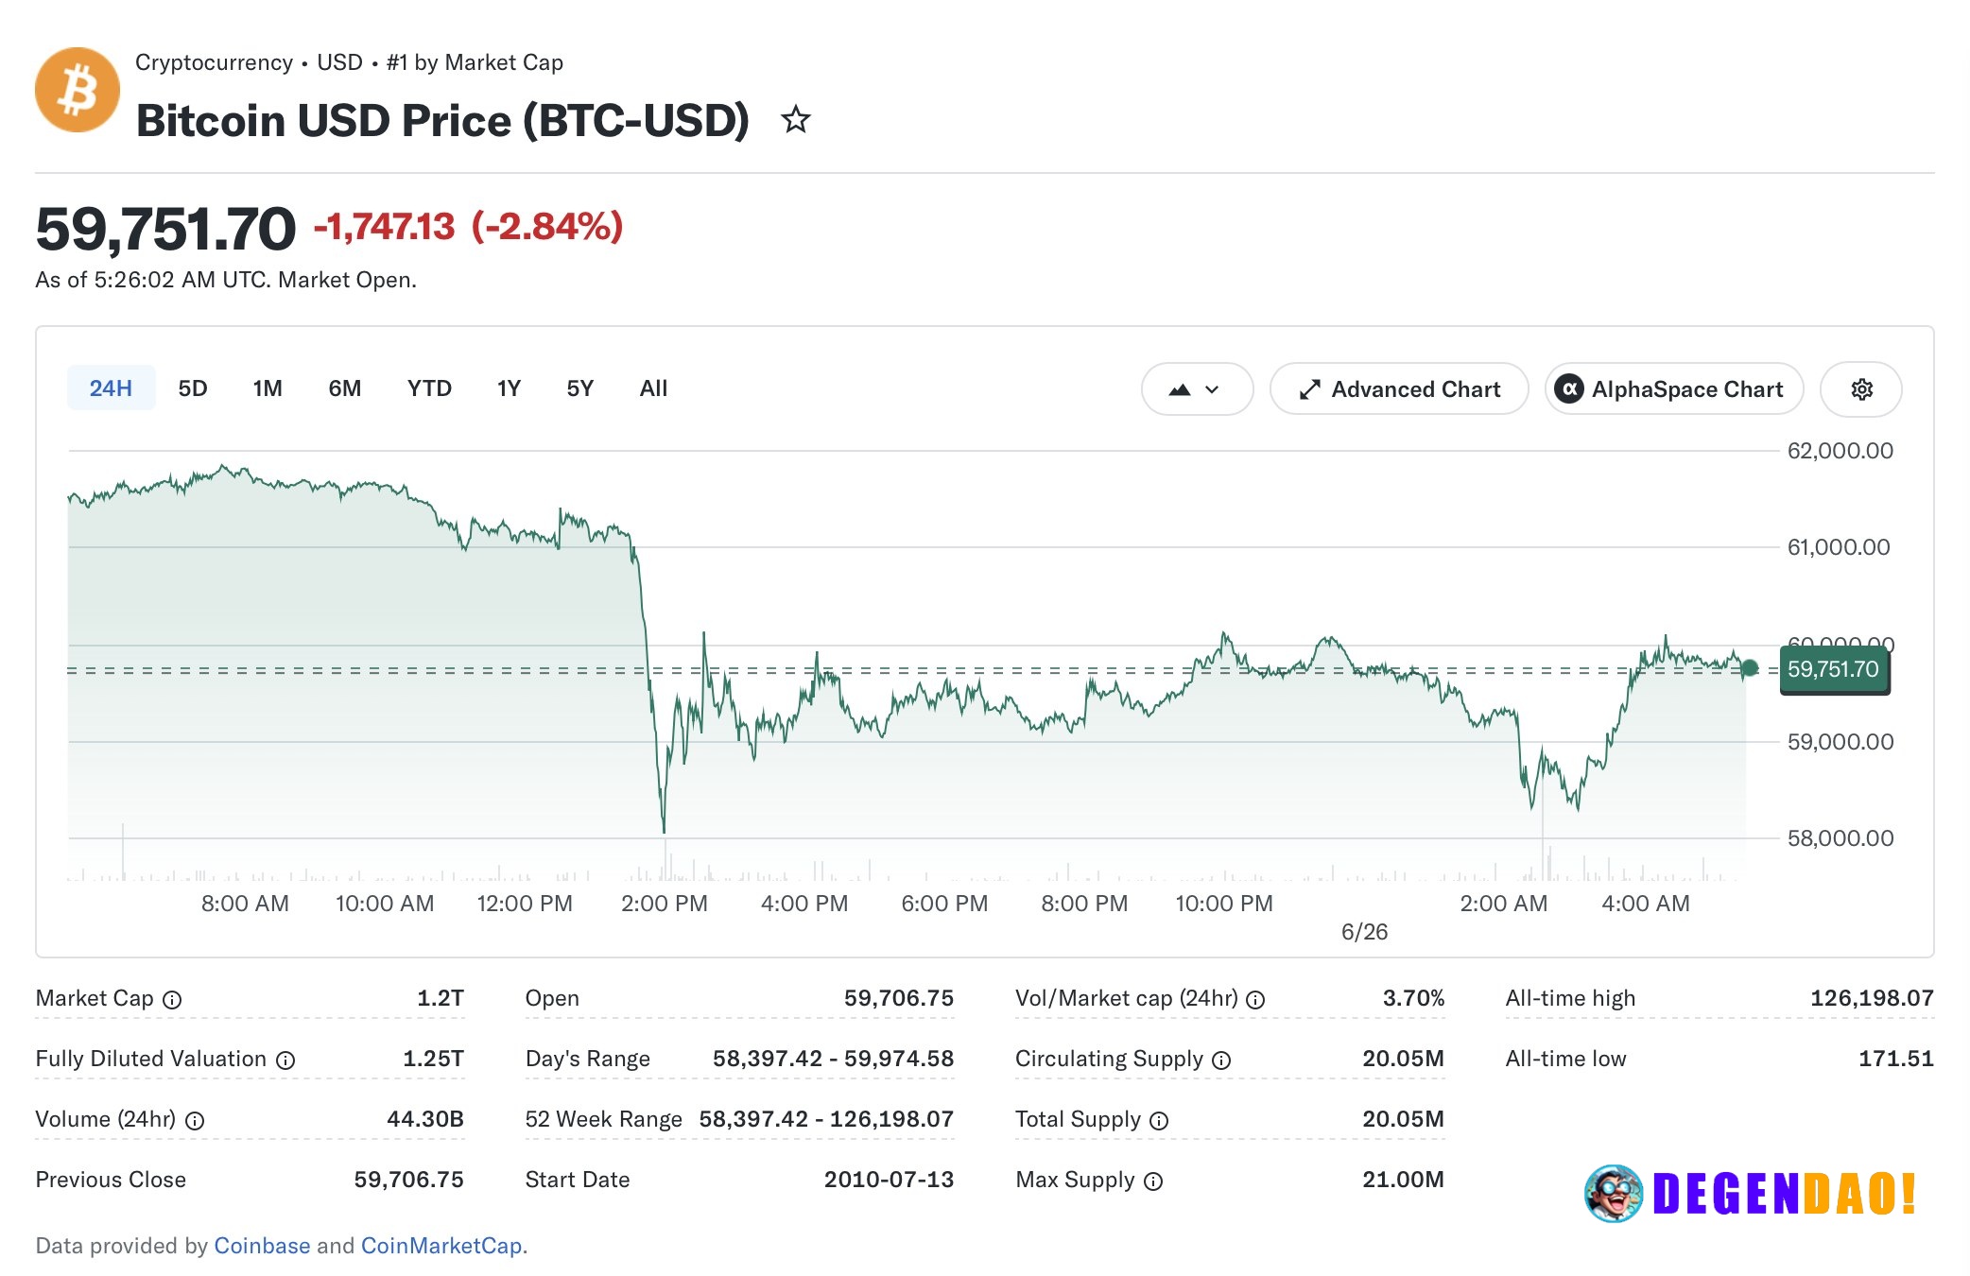Image resolution: width=1970 pixels, height=1276 pixels.
Task: Click the Open value 59,706.75
Action: pyautogui.click(x=899, y=998)
